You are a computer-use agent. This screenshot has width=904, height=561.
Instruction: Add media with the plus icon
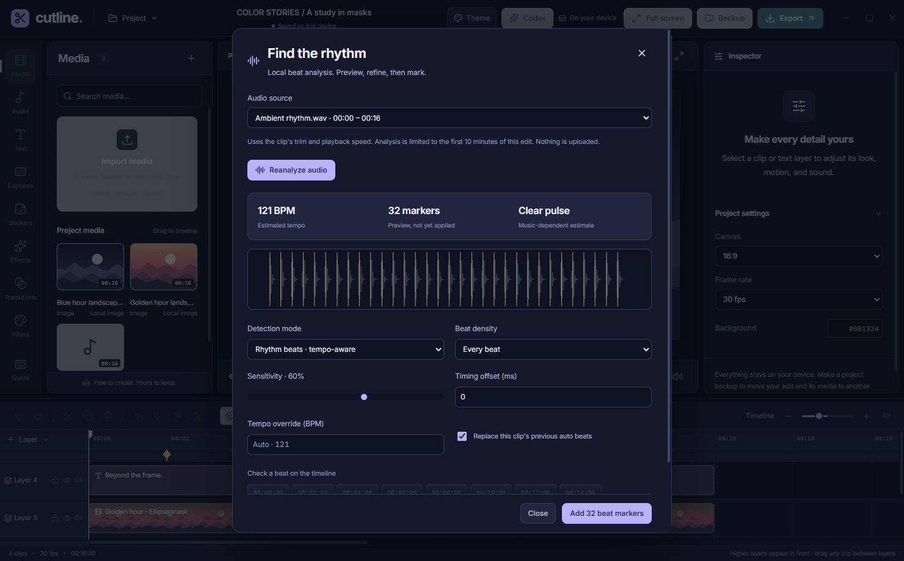191,59
